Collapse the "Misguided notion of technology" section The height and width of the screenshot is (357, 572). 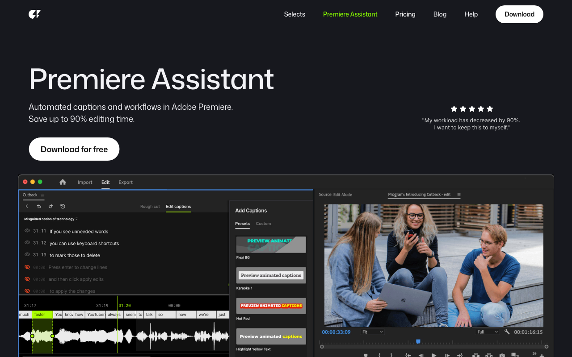click(x=76, y=219)
